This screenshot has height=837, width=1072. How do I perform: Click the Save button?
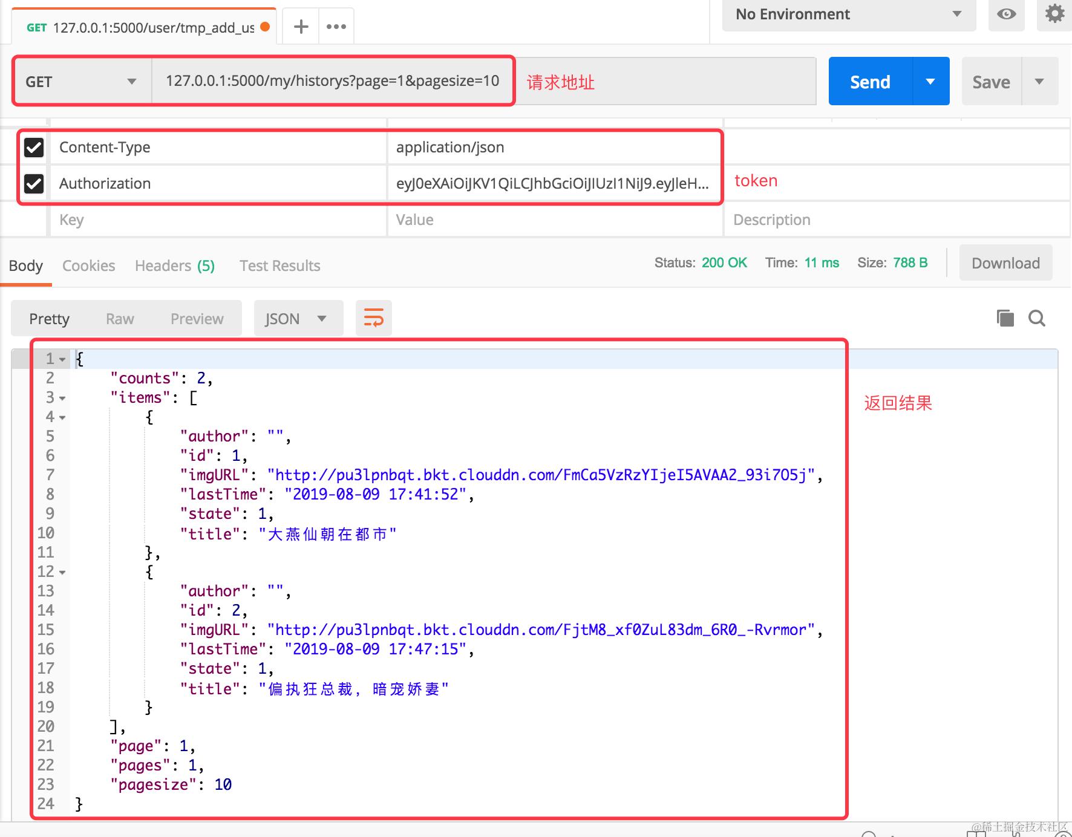pos(992,82)
